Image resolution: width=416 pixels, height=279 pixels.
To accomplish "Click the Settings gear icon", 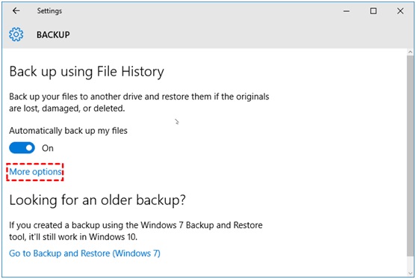I will 16,34.
